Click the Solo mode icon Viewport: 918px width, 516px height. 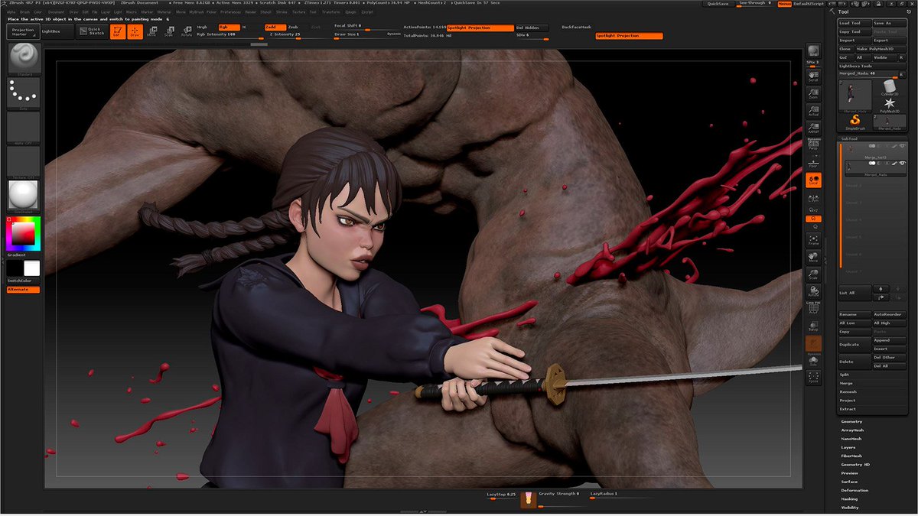click(814, 360)
